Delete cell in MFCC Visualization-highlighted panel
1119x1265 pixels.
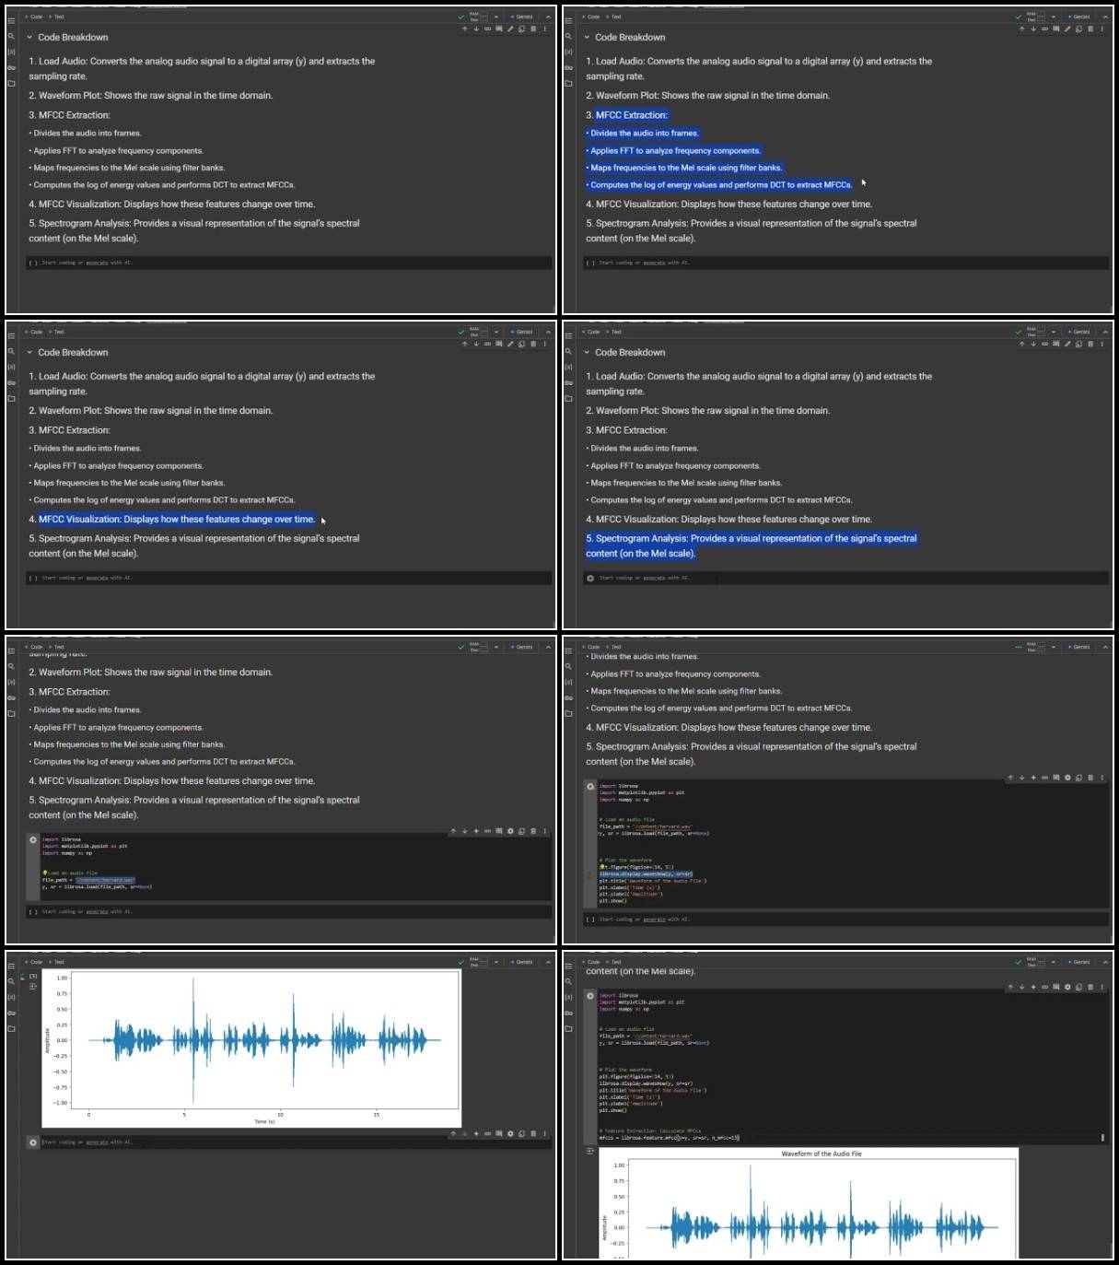(x=533, y=344)
